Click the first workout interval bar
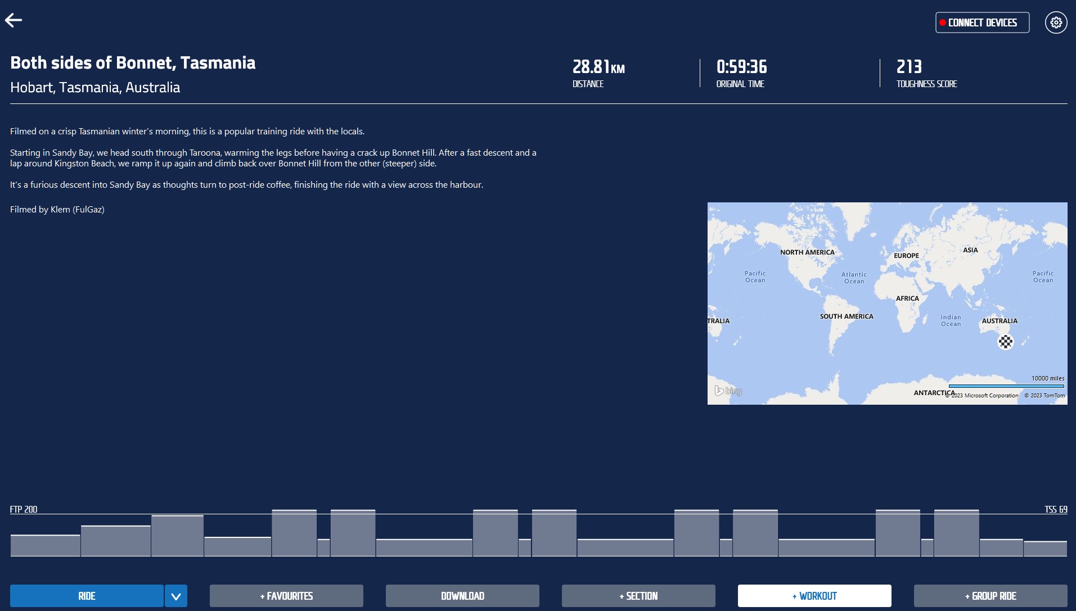The width and height of the screenshot is (1076, 611). tap(45, 546)
